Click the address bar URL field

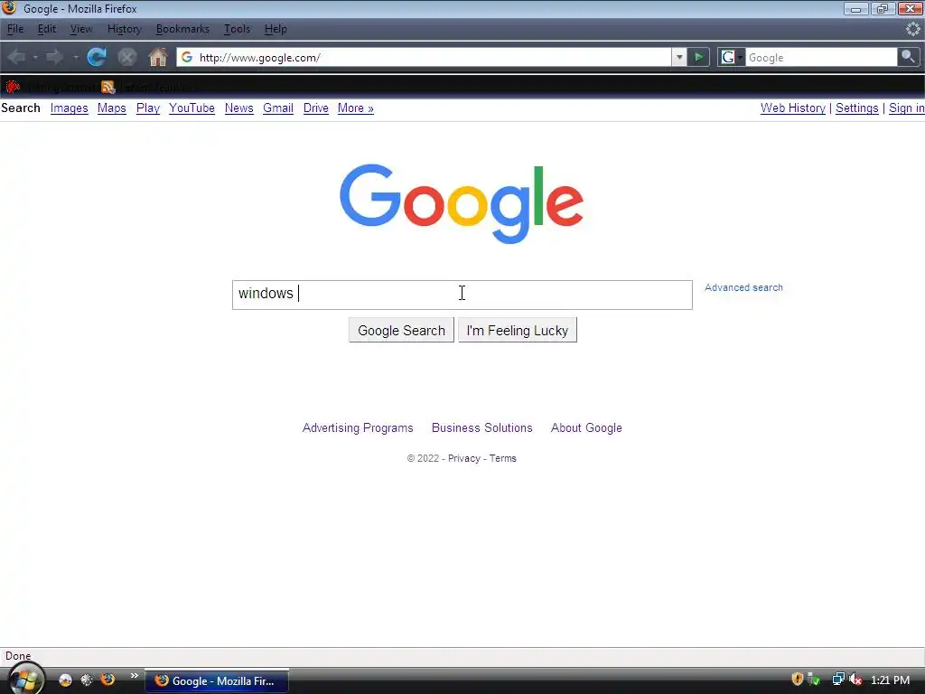pyautogui.click(x=424, y=57)
